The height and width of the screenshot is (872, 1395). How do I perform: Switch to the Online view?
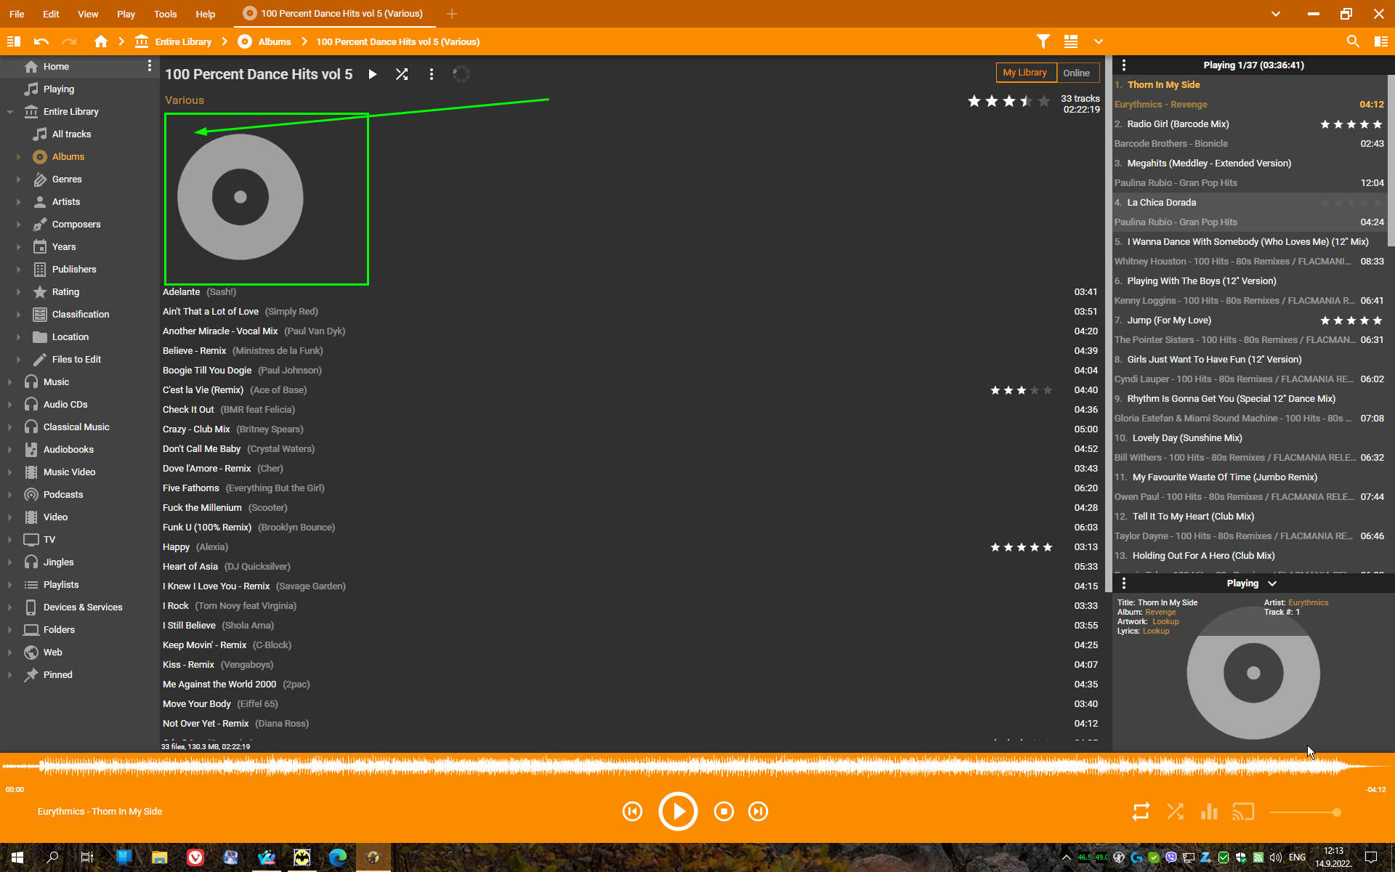(1076, 73)
